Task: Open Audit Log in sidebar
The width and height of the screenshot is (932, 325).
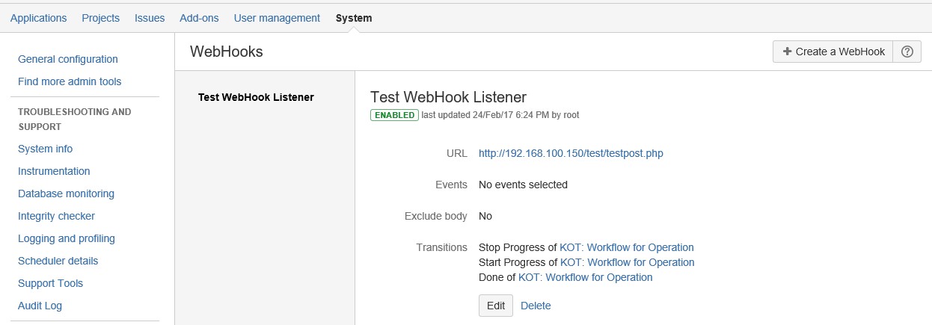Action: pyautogui.click(x=40, y=306)
